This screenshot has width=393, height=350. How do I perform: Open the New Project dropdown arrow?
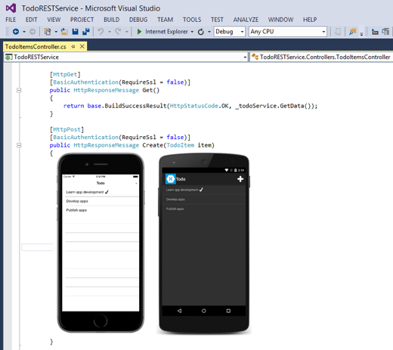pos(56,32)
